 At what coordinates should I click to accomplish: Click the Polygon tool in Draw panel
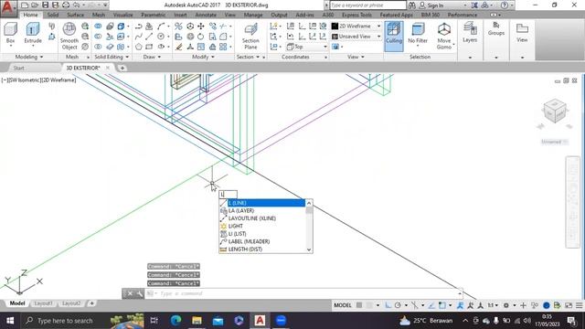click(x=138, y=47)
